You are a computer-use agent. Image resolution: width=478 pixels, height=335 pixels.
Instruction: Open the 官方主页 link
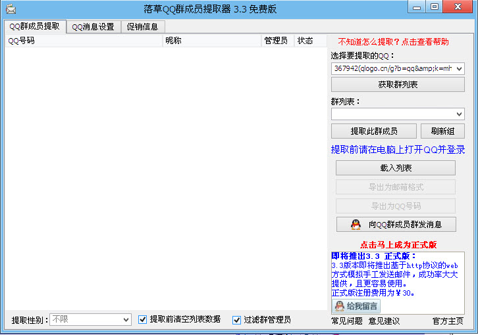pyautogui.click(x=448, y=321)
